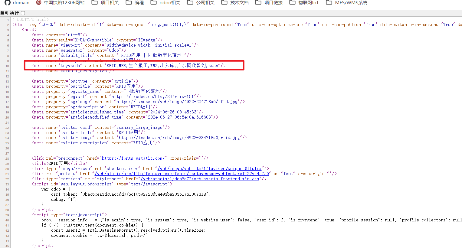Click the X-UA-Compatible meta line
This screenshot has width=462, height=248.
[x=97, y=40]
